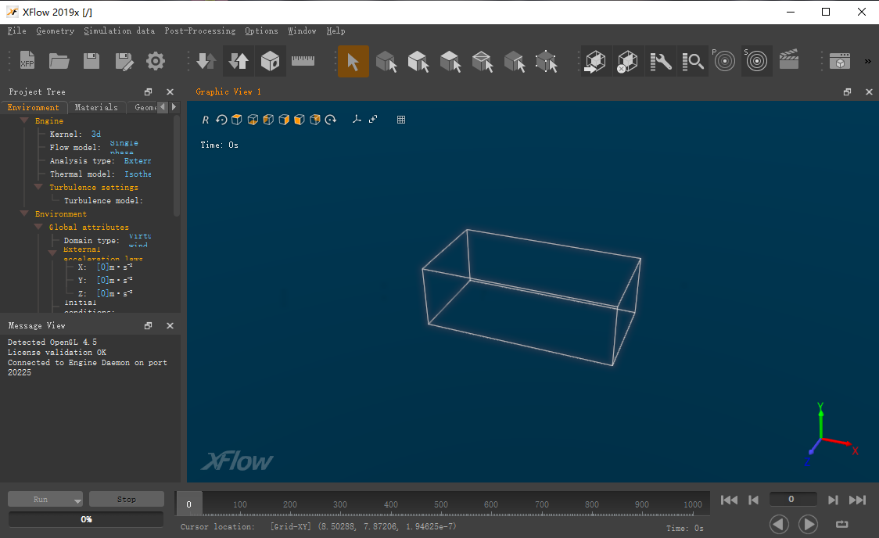Float the Message View panel
The image size is (879, 538).
(148, 325)
